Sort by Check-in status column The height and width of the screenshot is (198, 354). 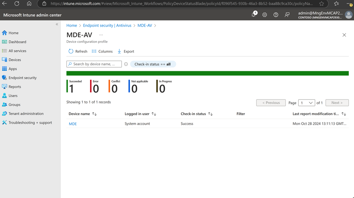tap(197, 114)
